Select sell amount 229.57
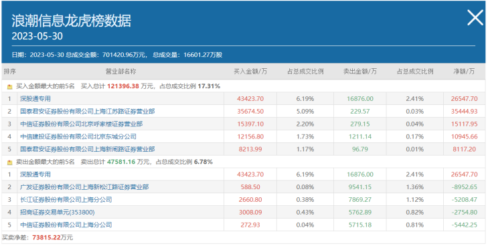Screen dimensions: 488x246 [360, 111]
